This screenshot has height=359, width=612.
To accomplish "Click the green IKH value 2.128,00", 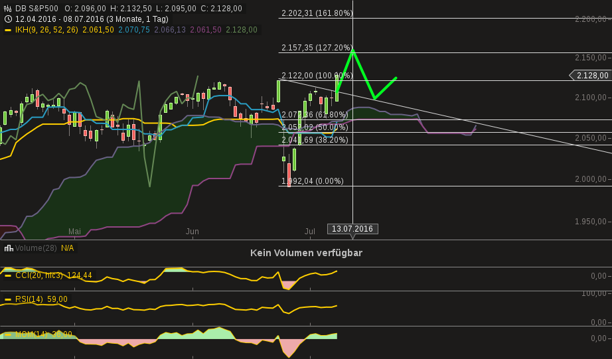I will (x=242, y=30).
